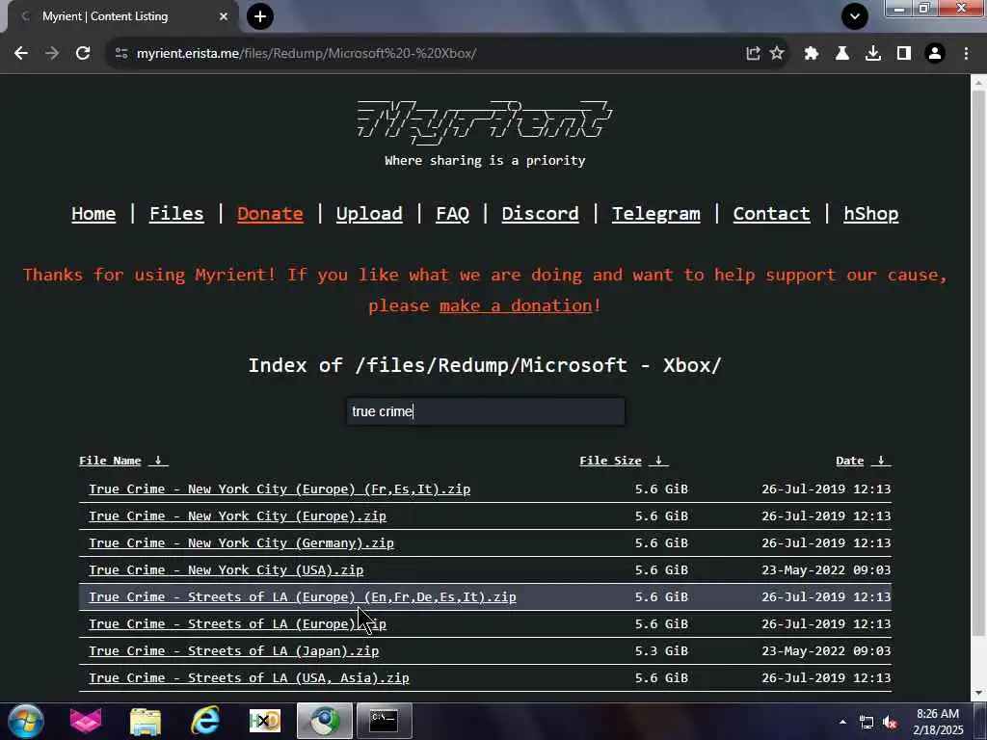Open the FAQ link
987x740 pixels.
pos(453,214)
